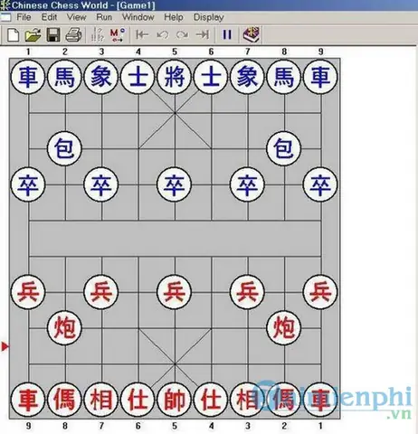
Task: Open the Edit menu
Action: 49,17
